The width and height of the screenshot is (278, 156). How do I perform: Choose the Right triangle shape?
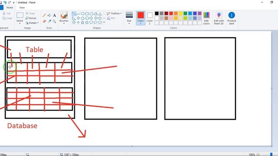74,18
